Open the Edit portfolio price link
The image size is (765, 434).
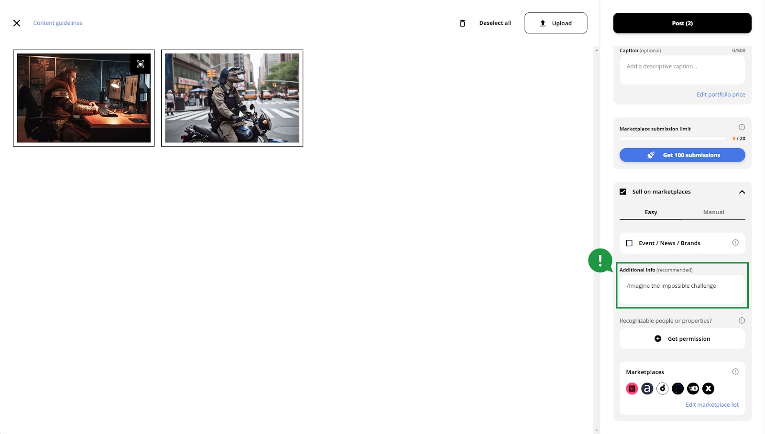(721, 95)
